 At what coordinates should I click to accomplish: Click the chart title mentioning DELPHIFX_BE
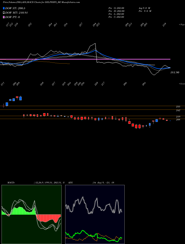pyautogui.click(x=41, y=2)
